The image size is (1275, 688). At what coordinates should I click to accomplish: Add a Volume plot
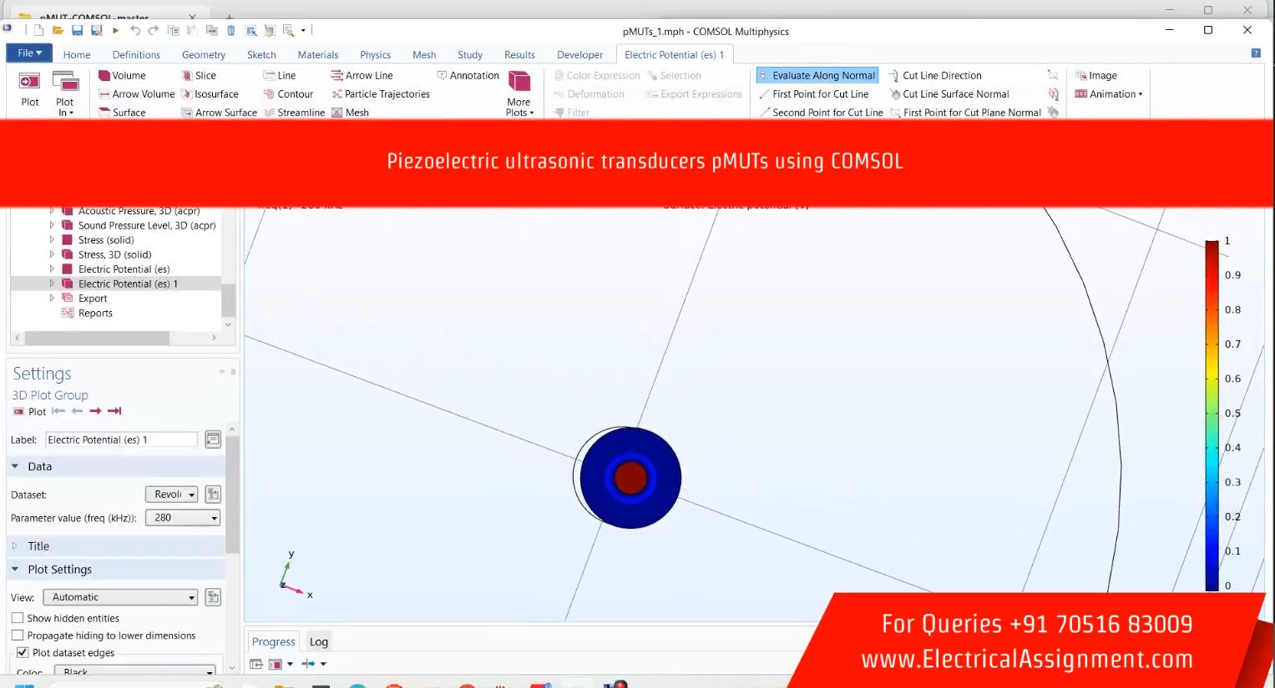coord(122,75)
